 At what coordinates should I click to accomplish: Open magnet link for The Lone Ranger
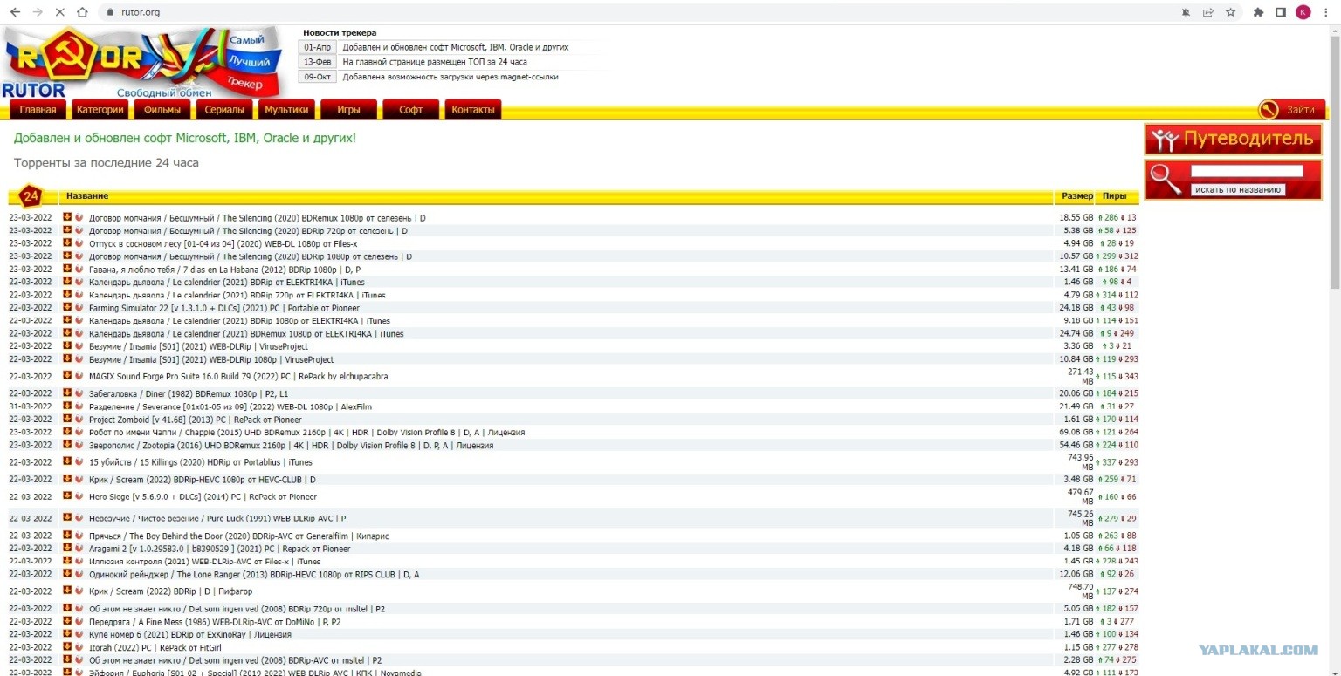coord(79,574)
